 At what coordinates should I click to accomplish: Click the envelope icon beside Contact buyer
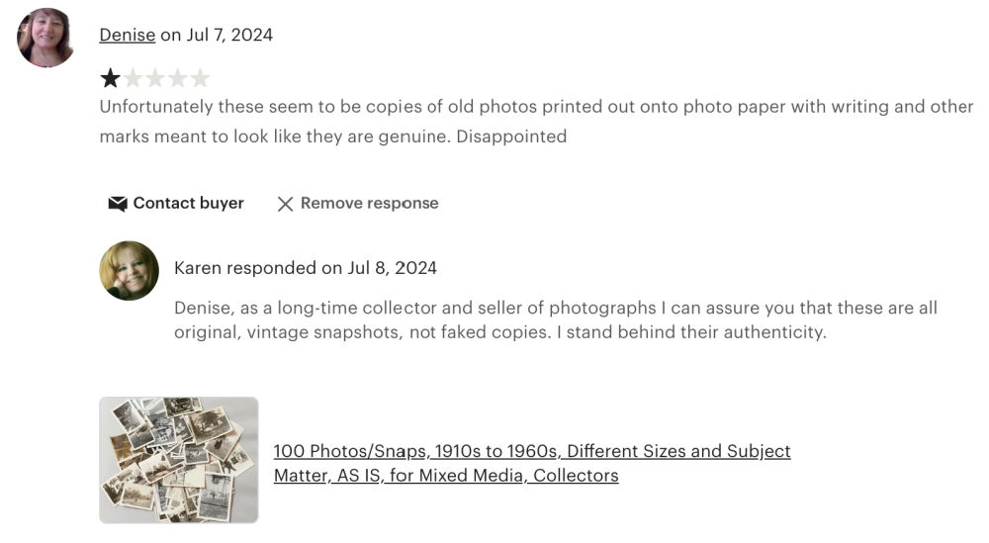pos(118,204)
